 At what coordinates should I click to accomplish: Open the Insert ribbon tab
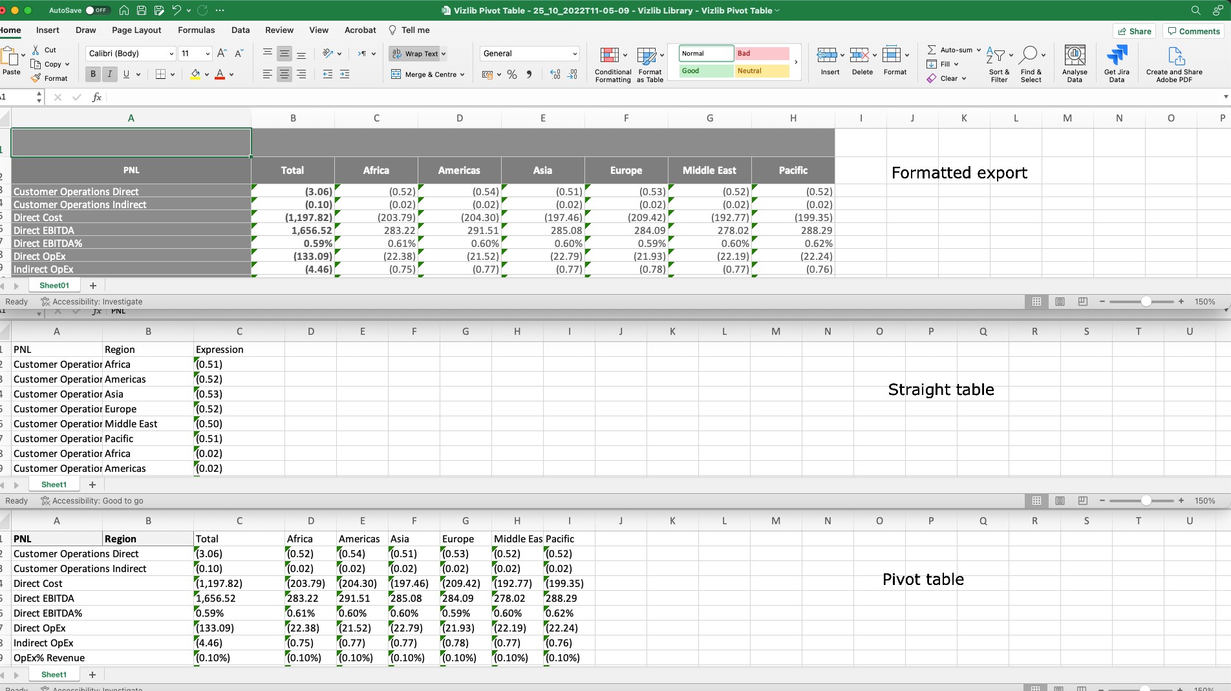pyautogui.click(x=47, y=30)
